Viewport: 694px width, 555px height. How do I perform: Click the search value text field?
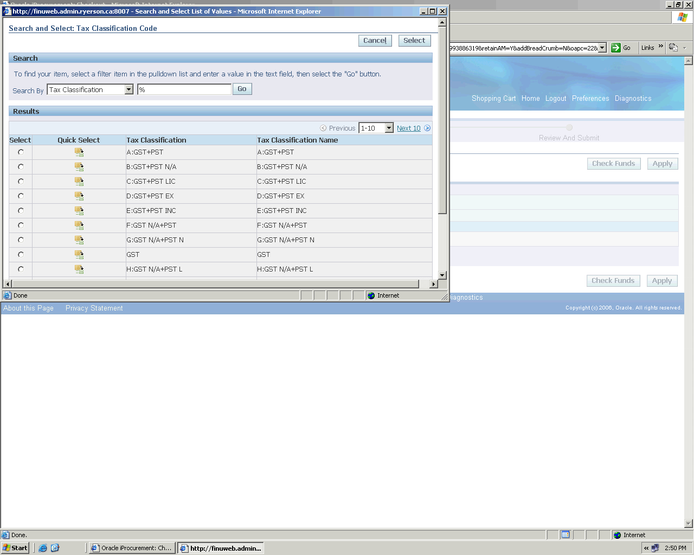click(x=184, y=90)
